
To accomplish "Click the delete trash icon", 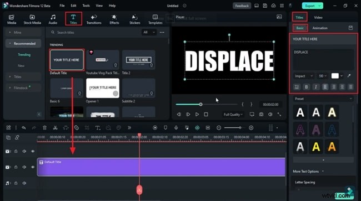I will pyautogui.click(x=44, y=127).
